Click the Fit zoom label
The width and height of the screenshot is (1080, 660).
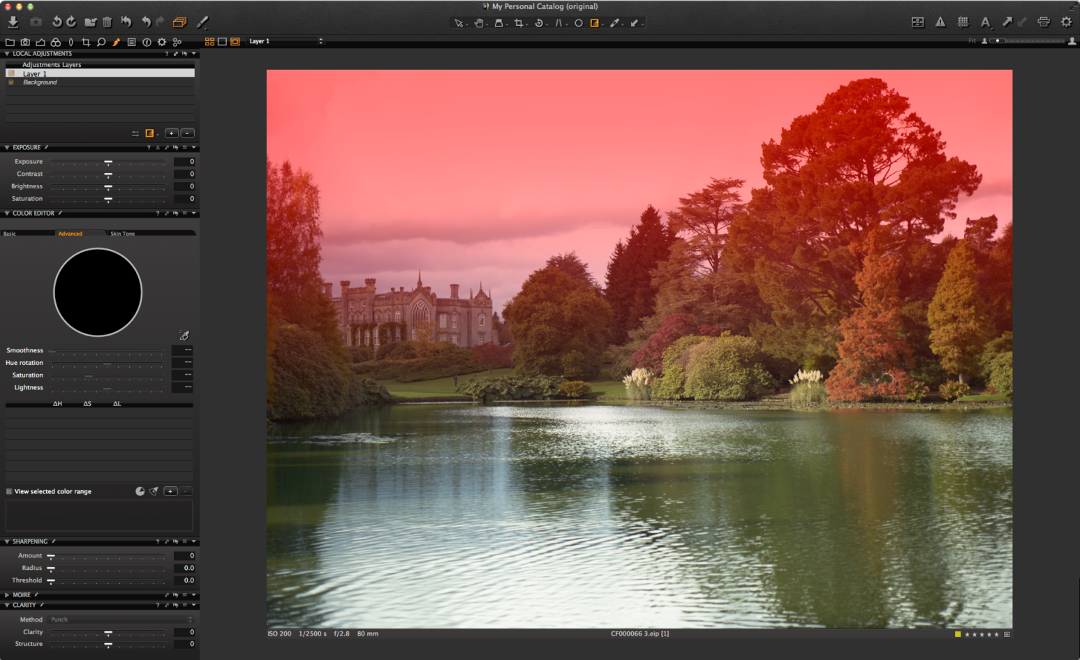click(971, 40)
